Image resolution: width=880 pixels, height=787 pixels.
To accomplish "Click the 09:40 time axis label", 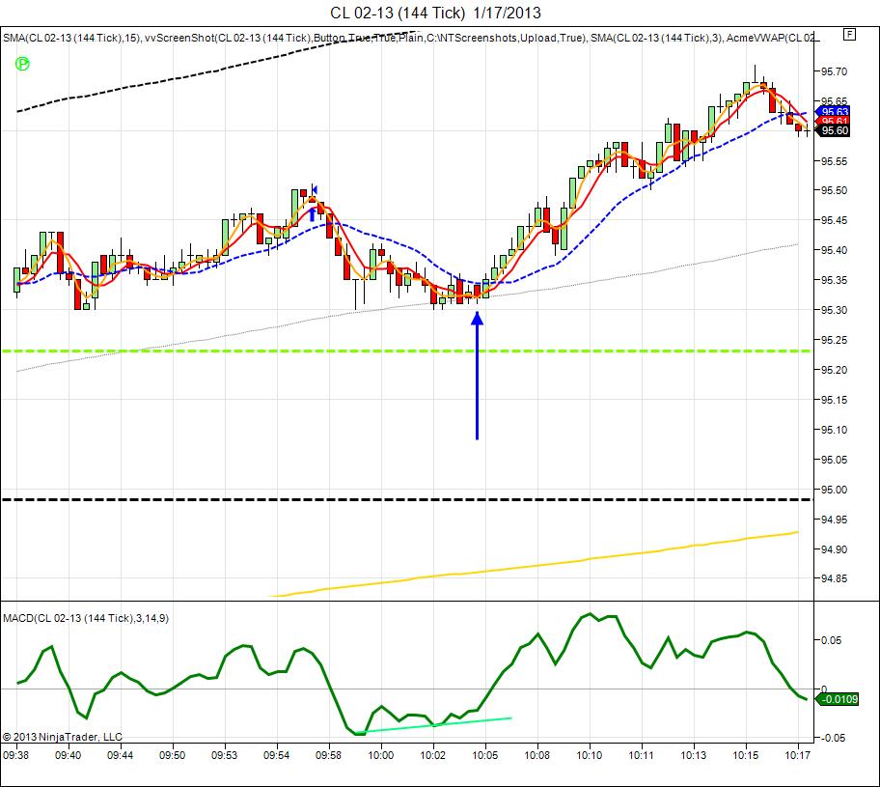I will tap(68, 755).
